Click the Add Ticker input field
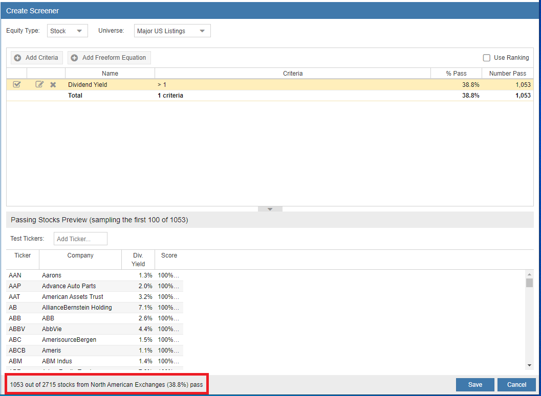Viewport: 541px width, 396px height. (80, 239)
